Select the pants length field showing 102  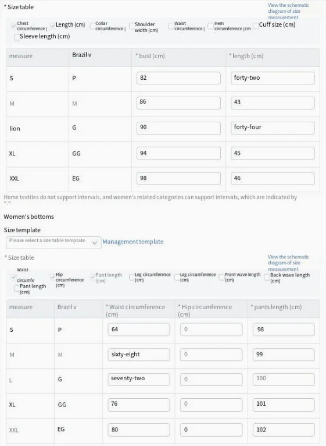284,430
